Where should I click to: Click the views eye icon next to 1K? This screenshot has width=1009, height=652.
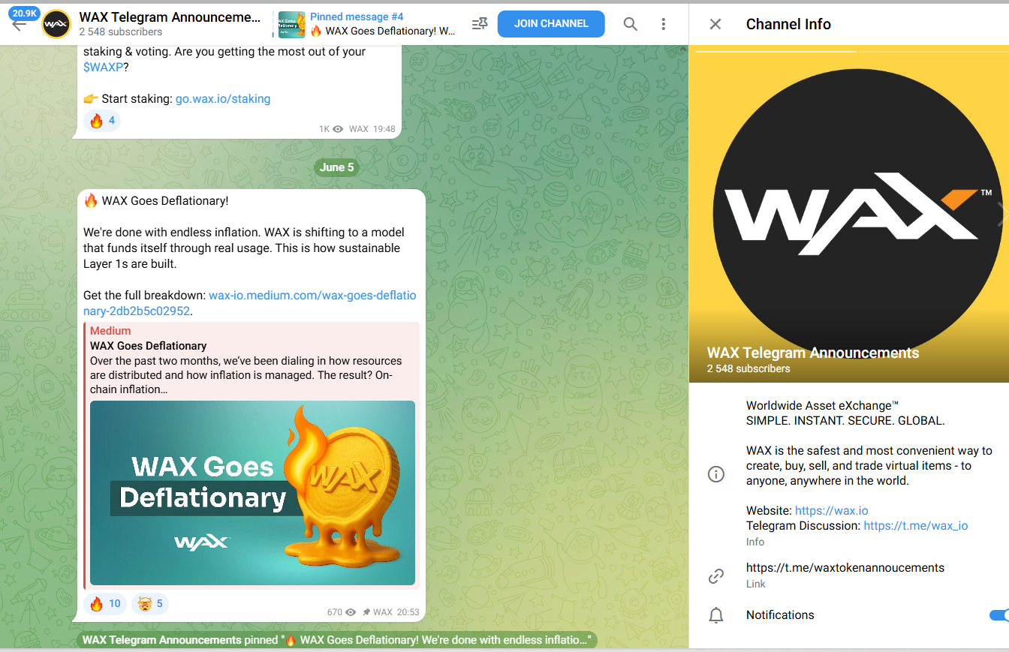coord(338,129)
